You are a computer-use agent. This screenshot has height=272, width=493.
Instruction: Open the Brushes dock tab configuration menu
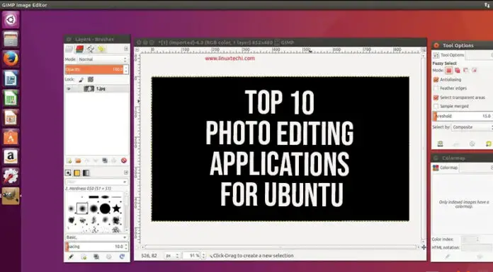[126, 172]
